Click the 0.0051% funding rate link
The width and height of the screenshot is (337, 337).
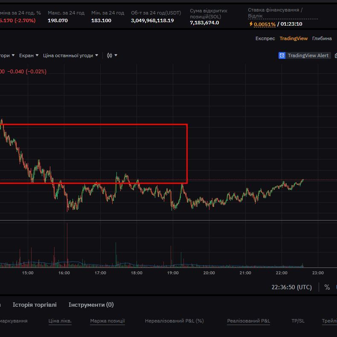click(264, 24)
